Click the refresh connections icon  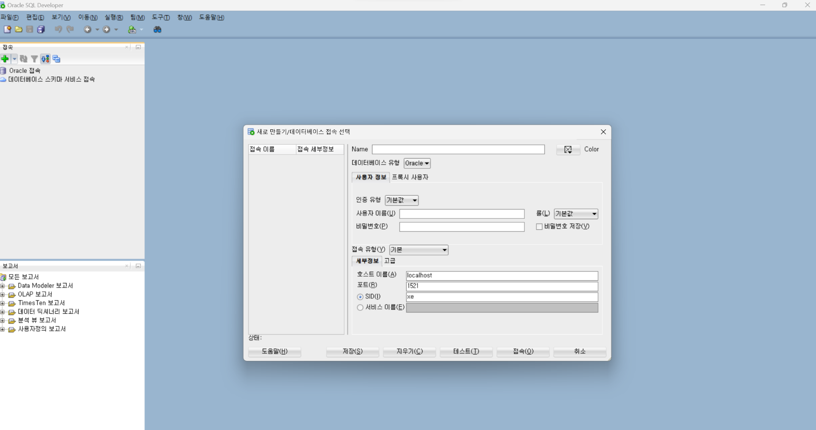click(x=24, y=59)
